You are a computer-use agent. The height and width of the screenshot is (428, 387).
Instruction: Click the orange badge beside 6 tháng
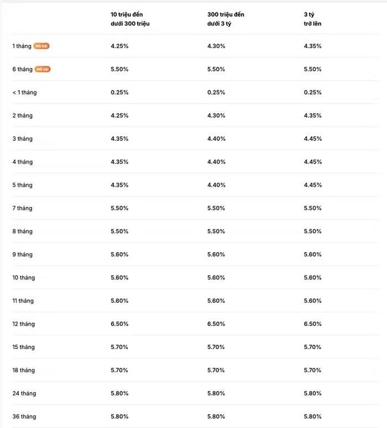pos(43,69)
